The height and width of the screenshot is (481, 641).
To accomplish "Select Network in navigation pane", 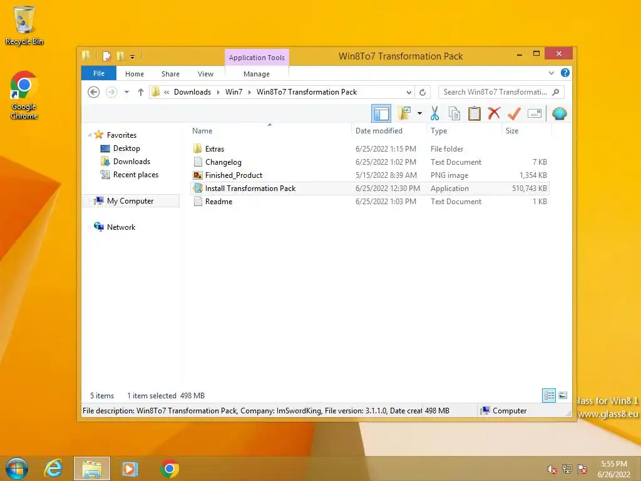I will (x=121, y=227).
